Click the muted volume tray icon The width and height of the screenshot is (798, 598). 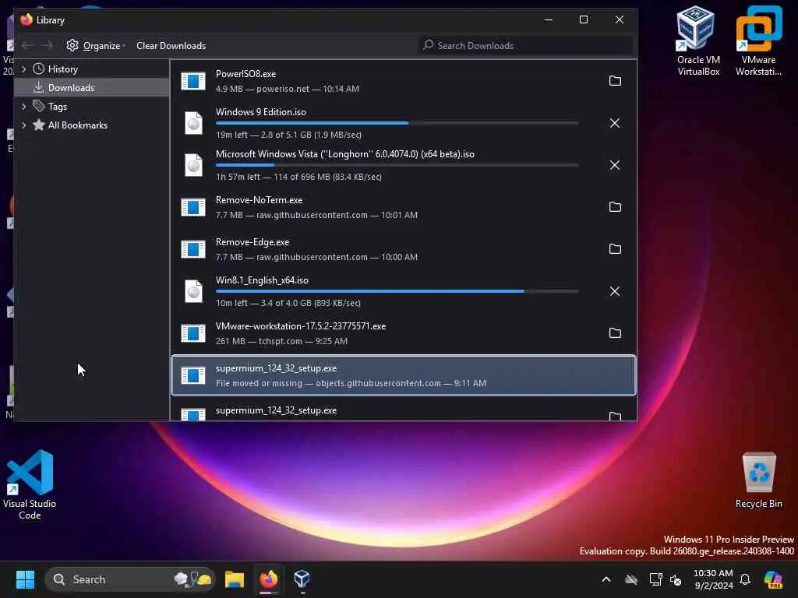tap(676, 579)
